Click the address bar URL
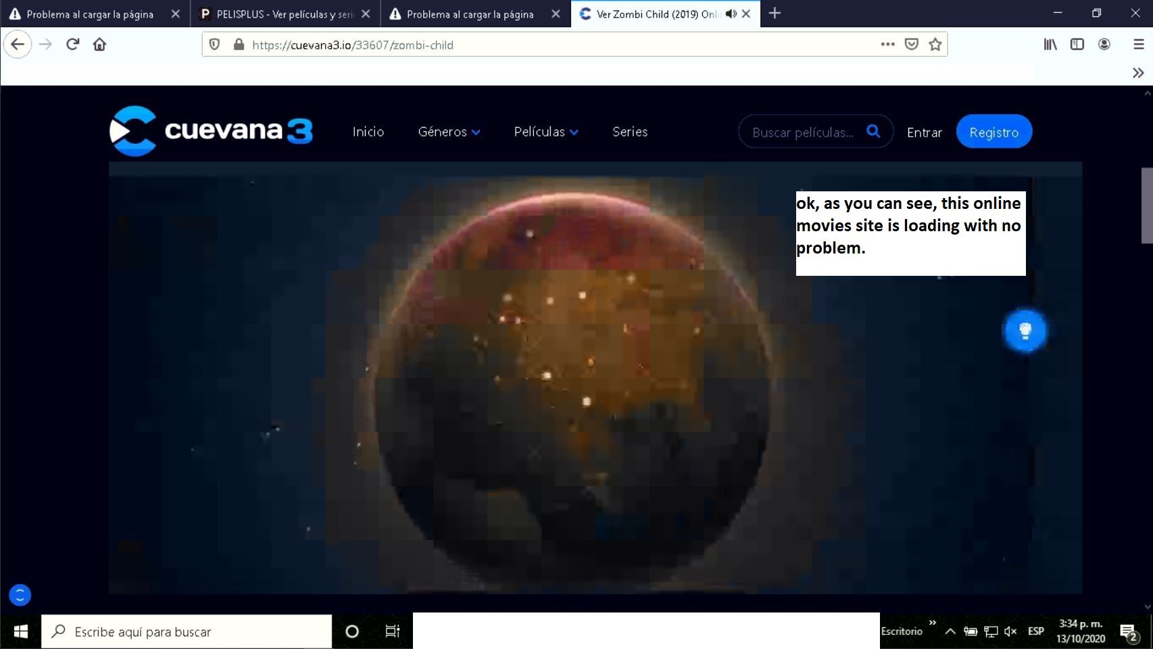This screenshot has height=649, width=1153. coord(352,45)
